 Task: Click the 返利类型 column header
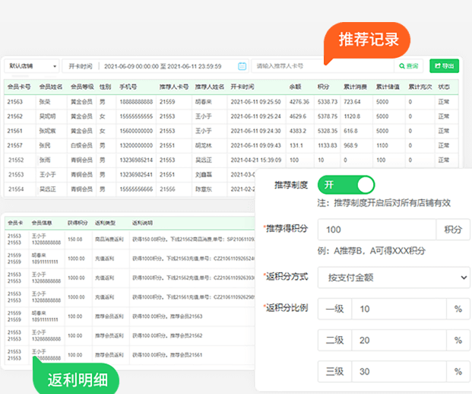pos(106,224)
